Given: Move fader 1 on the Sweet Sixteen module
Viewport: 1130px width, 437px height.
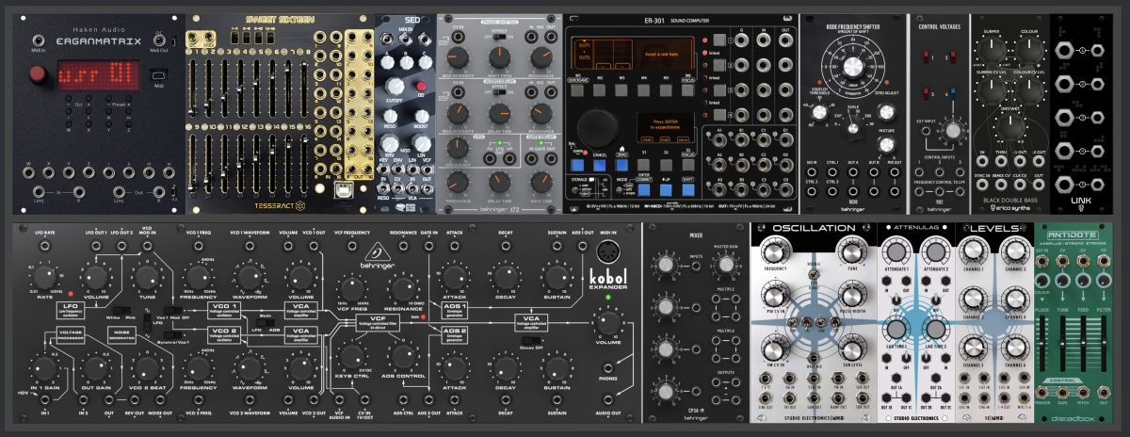Looking at the screenshot, I should pos(194,89).
